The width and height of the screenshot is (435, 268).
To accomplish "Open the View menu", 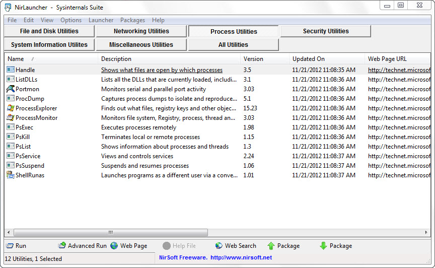I will pos(47,20).
